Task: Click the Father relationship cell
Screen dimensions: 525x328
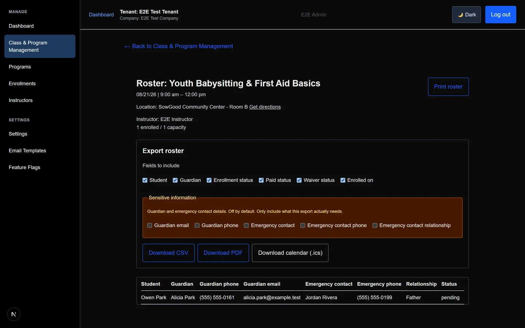Action: [x=413, y=297]
